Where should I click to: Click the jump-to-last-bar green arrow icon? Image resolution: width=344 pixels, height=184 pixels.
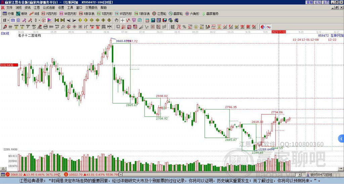point(62,20)
